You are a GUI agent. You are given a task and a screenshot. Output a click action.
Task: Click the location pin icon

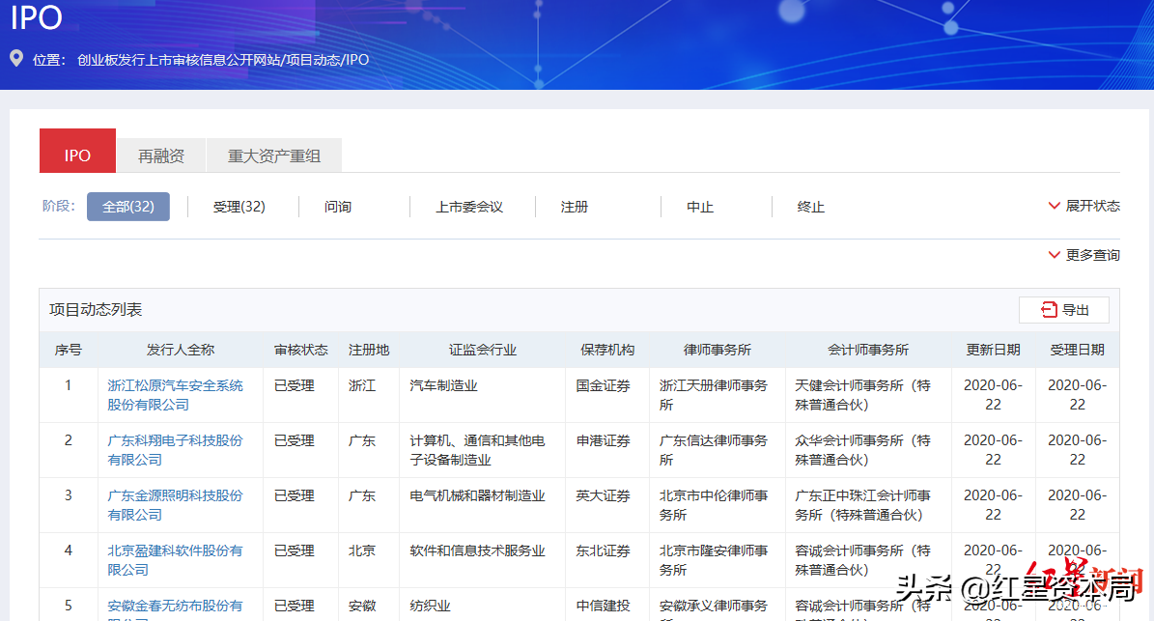coord(16,59)
